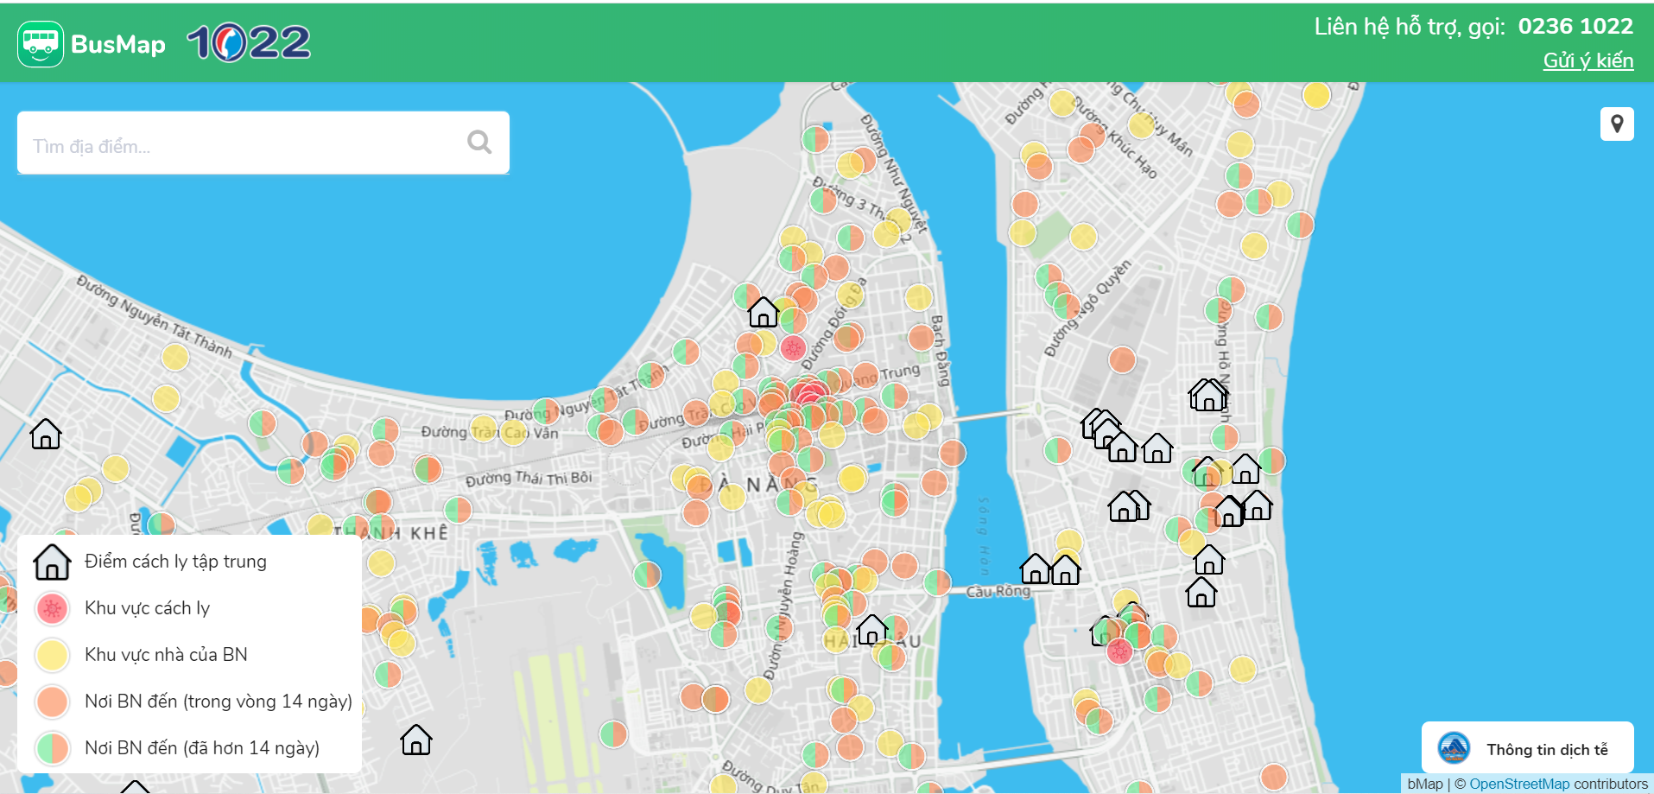Image resolution: width=1654 pixels, height=794 pixels.
Task: Click the orange "Nơi BN đến (trong vòng 14 ngày)" swatch
Action: 52,702
